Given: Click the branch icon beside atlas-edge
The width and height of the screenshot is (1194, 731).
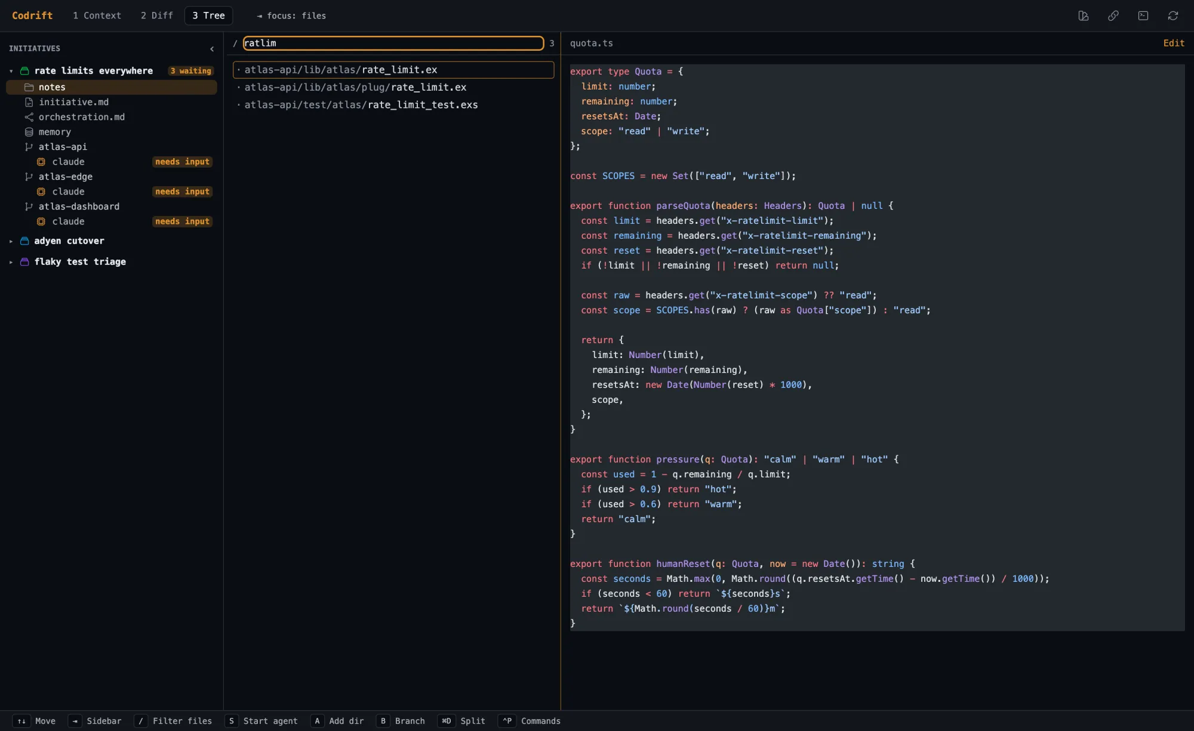Looking at the screenshot, I should click(x=29, y=177).
